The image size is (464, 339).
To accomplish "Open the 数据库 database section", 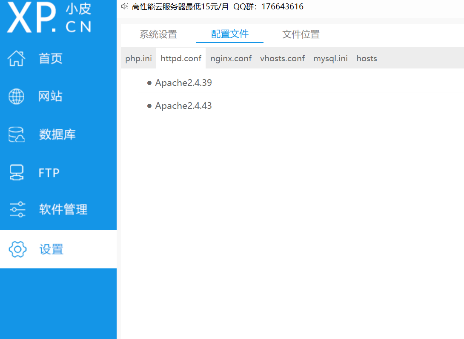I will 57,134.
